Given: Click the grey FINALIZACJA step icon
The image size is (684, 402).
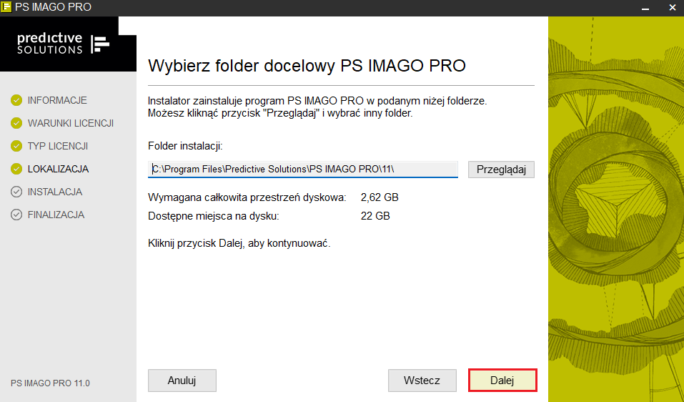Looking at the screenshot, I should (x=16, y=215).
